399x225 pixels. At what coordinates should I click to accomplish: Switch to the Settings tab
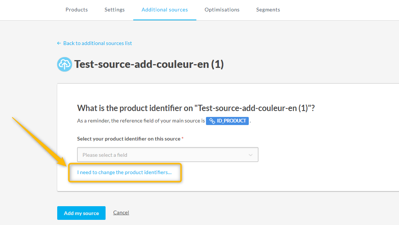(114, 10)
